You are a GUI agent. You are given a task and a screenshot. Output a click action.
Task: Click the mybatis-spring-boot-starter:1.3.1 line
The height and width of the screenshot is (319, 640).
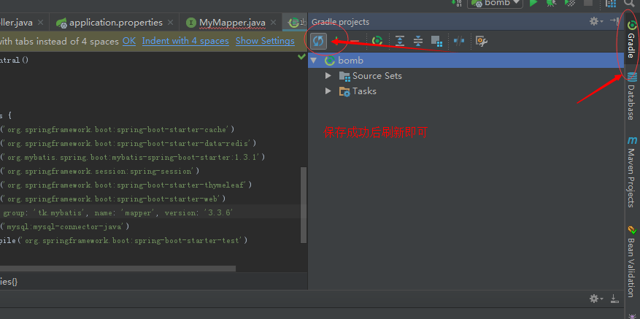pyautogui.click(x=133, y=157)
